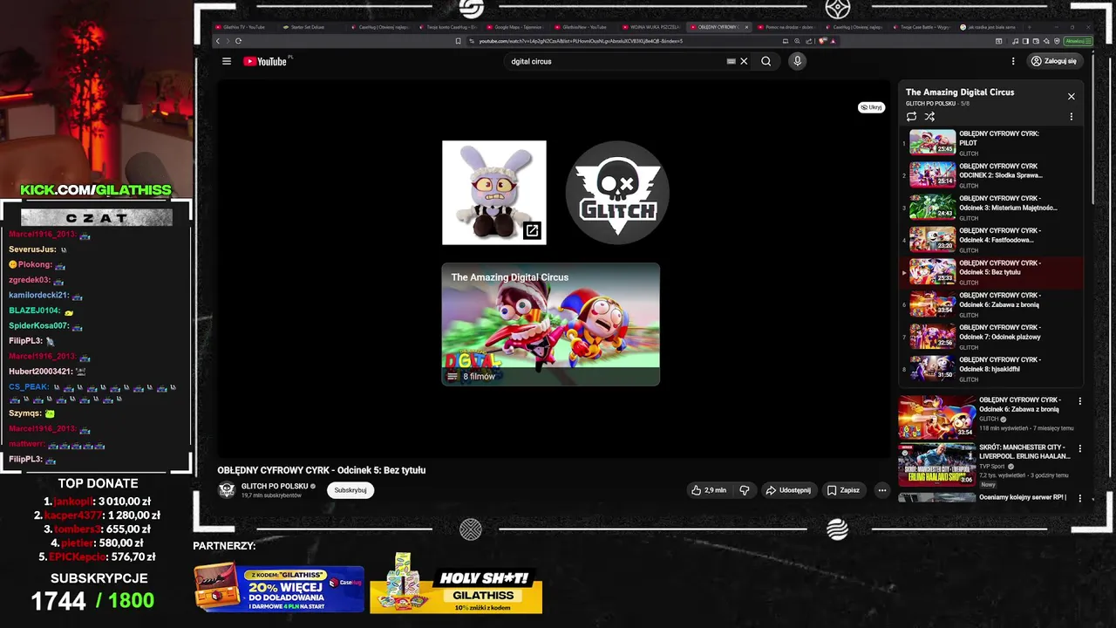The height and width of the screenshot is (628, 1116).
Task: Click the Subskrybuj button
Action: pos(350,490)
